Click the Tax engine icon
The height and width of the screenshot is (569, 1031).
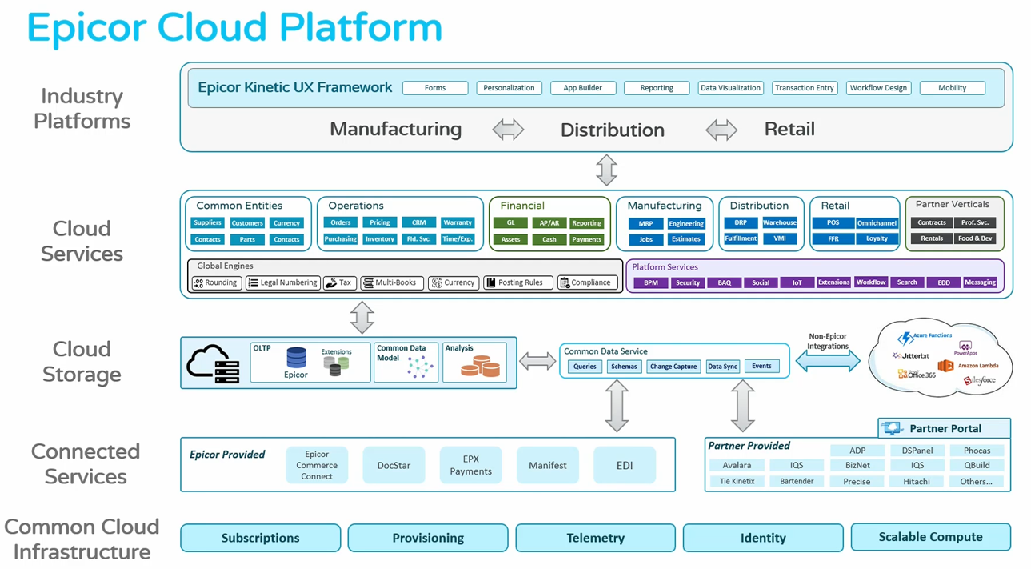coord(330,282)
